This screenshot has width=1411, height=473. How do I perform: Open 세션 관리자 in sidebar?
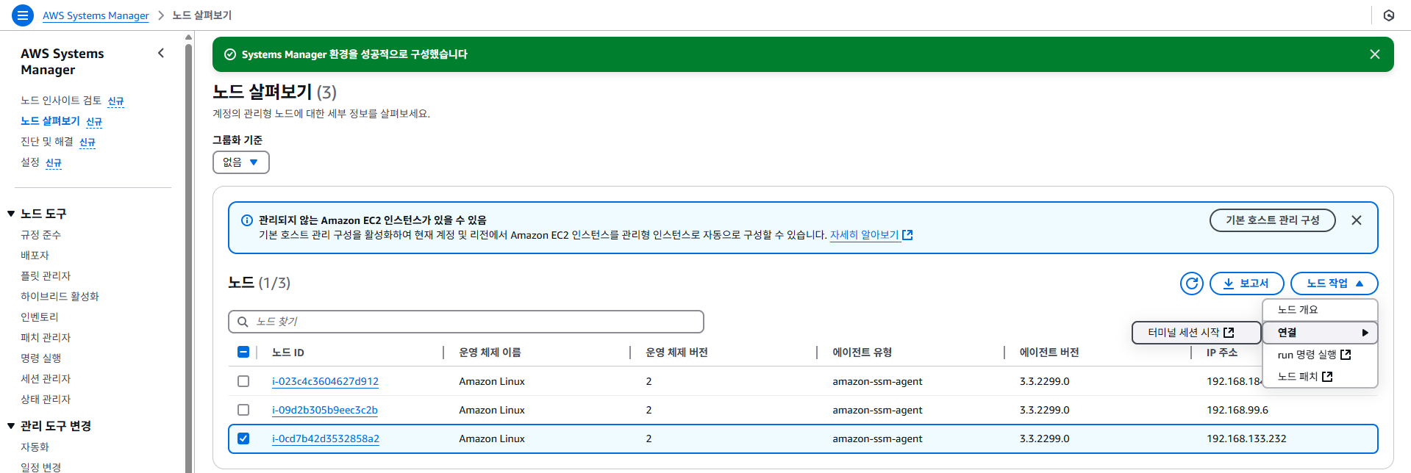46,379
